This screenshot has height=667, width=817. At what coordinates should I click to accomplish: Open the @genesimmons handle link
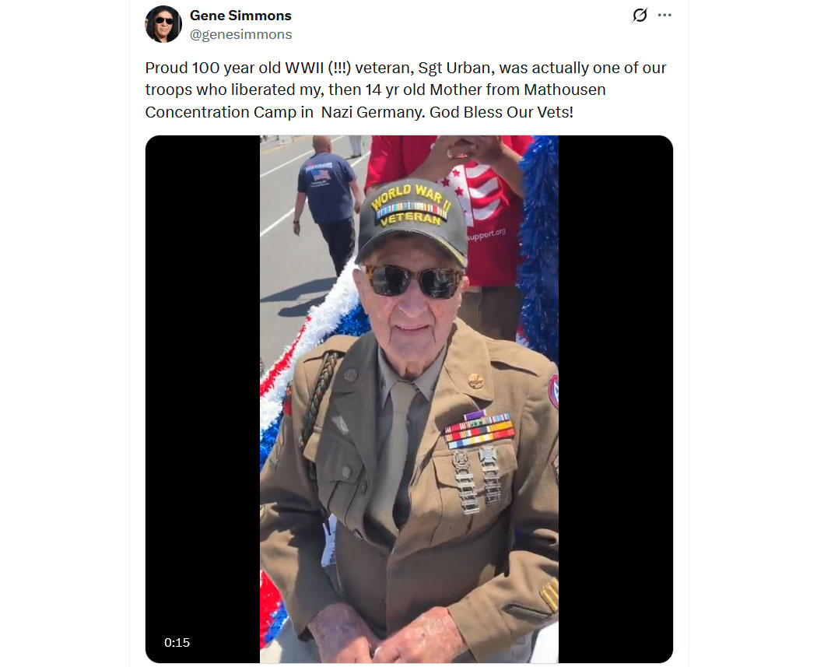[x=240, y=34]
